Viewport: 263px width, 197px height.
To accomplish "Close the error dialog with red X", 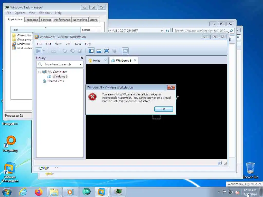I will [x=171, y=87].
